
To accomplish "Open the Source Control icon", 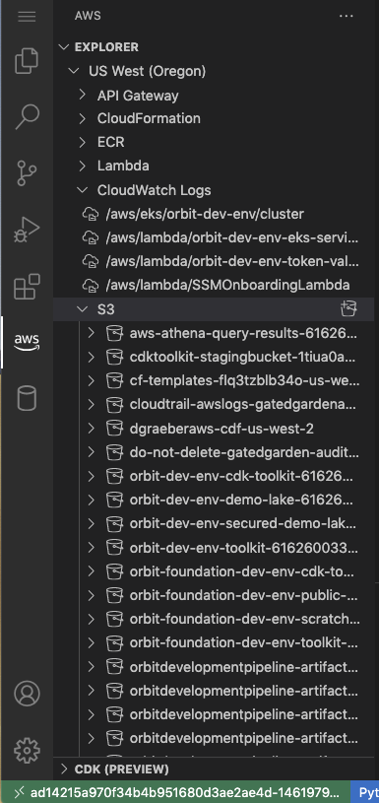I will pos(27,172).
